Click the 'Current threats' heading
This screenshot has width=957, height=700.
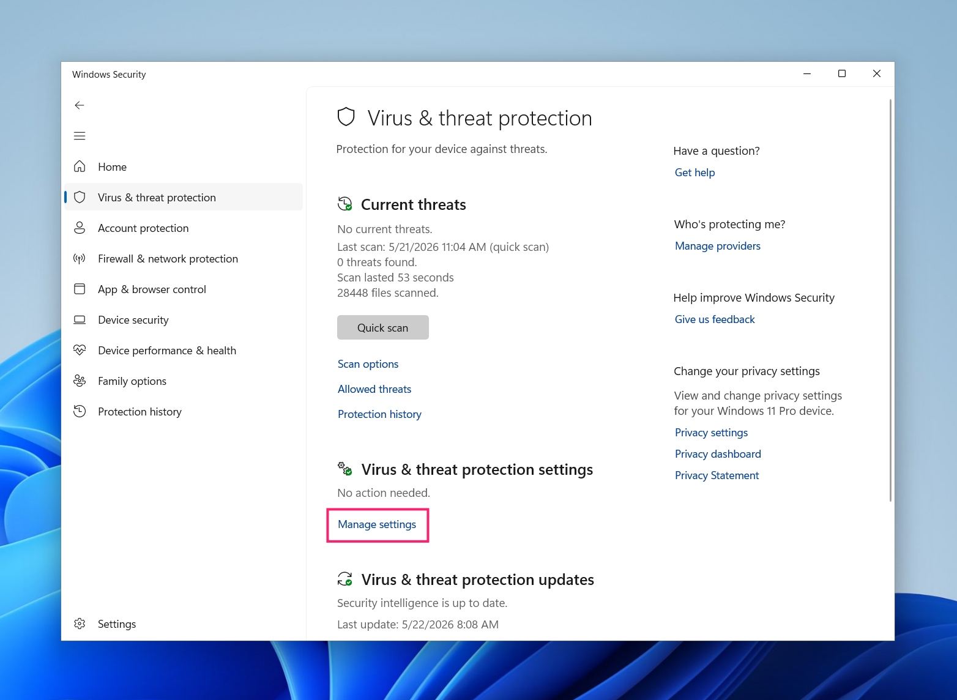click(x=414, y=204)
